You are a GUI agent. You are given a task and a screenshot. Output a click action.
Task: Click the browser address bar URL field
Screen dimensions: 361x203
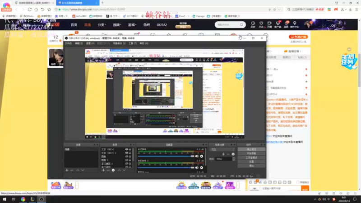click(161, 9)
